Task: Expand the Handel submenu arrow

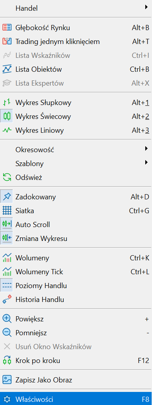Action: [x=146, y=8]
